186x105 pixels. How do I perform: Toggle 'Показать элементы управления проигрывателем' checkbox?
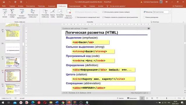[x=103, y=17]
